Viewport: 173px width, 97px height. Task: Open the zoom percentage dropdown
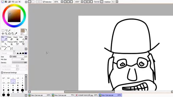click(62, 2)
